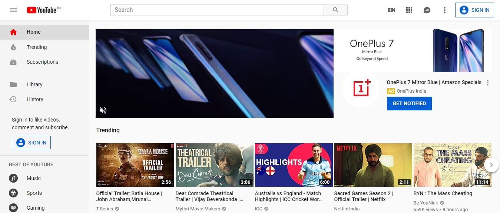Open Be YouNick channel link
Screen dimensions: 500x213
coord(426,203)
